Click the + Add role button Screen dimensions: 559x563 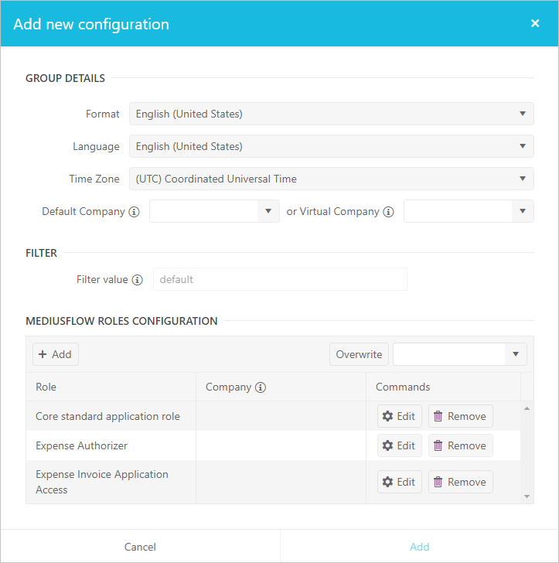tap(56, 354)
